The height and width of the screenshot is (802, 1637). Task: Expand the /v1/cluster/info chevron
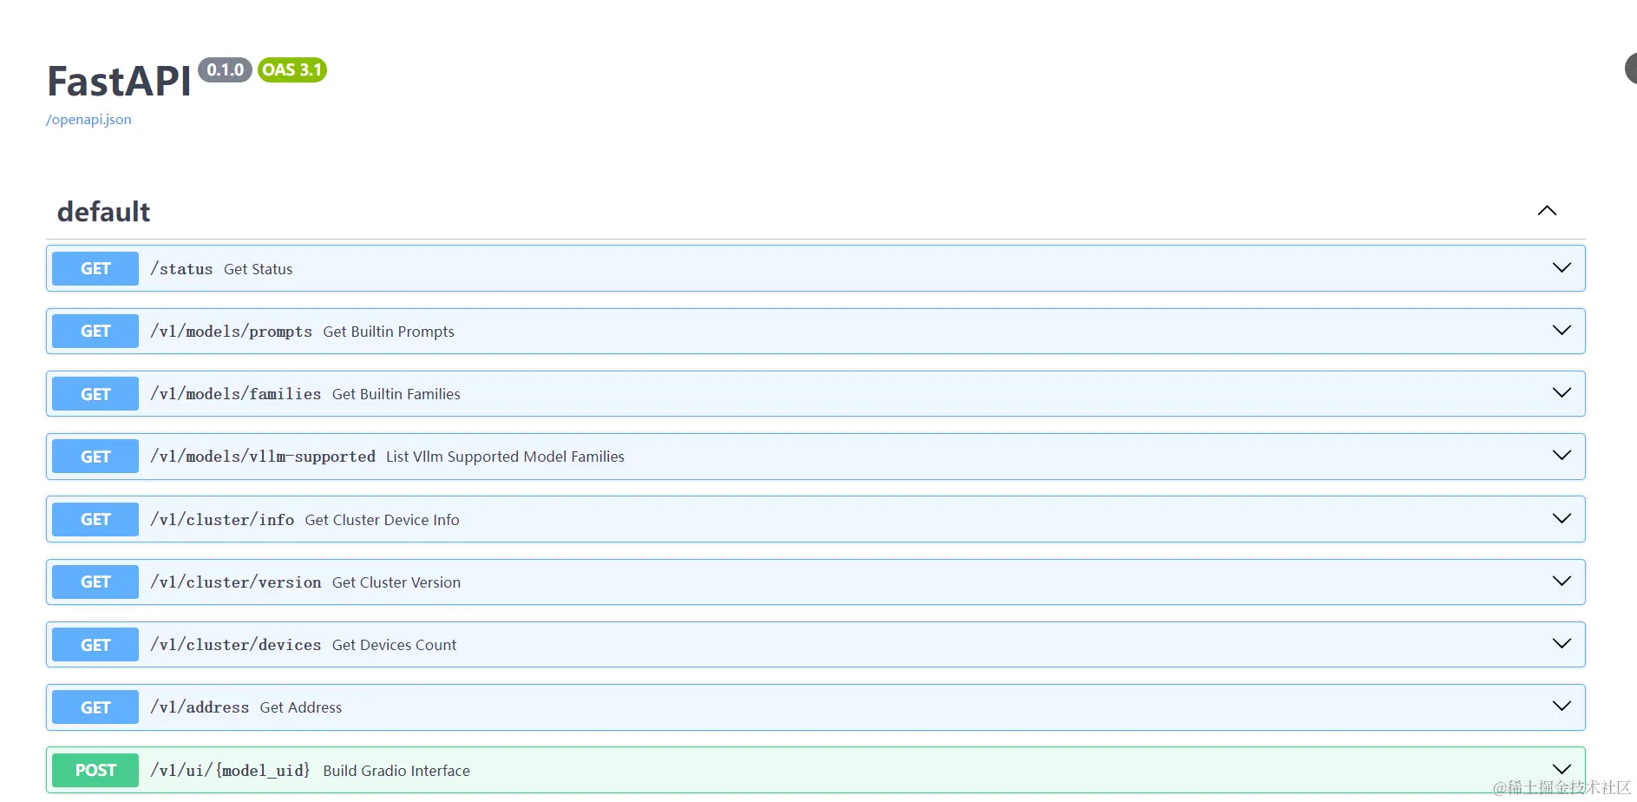1562,519
